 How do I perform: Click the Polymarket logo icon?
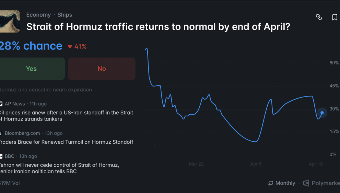(306, 183)
